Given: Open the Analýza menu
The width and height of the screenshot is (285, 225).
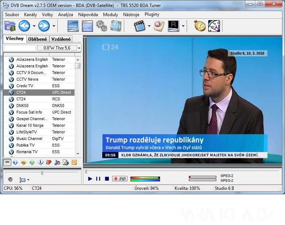Looking at the screenshot, I should (x=65, y=15).
